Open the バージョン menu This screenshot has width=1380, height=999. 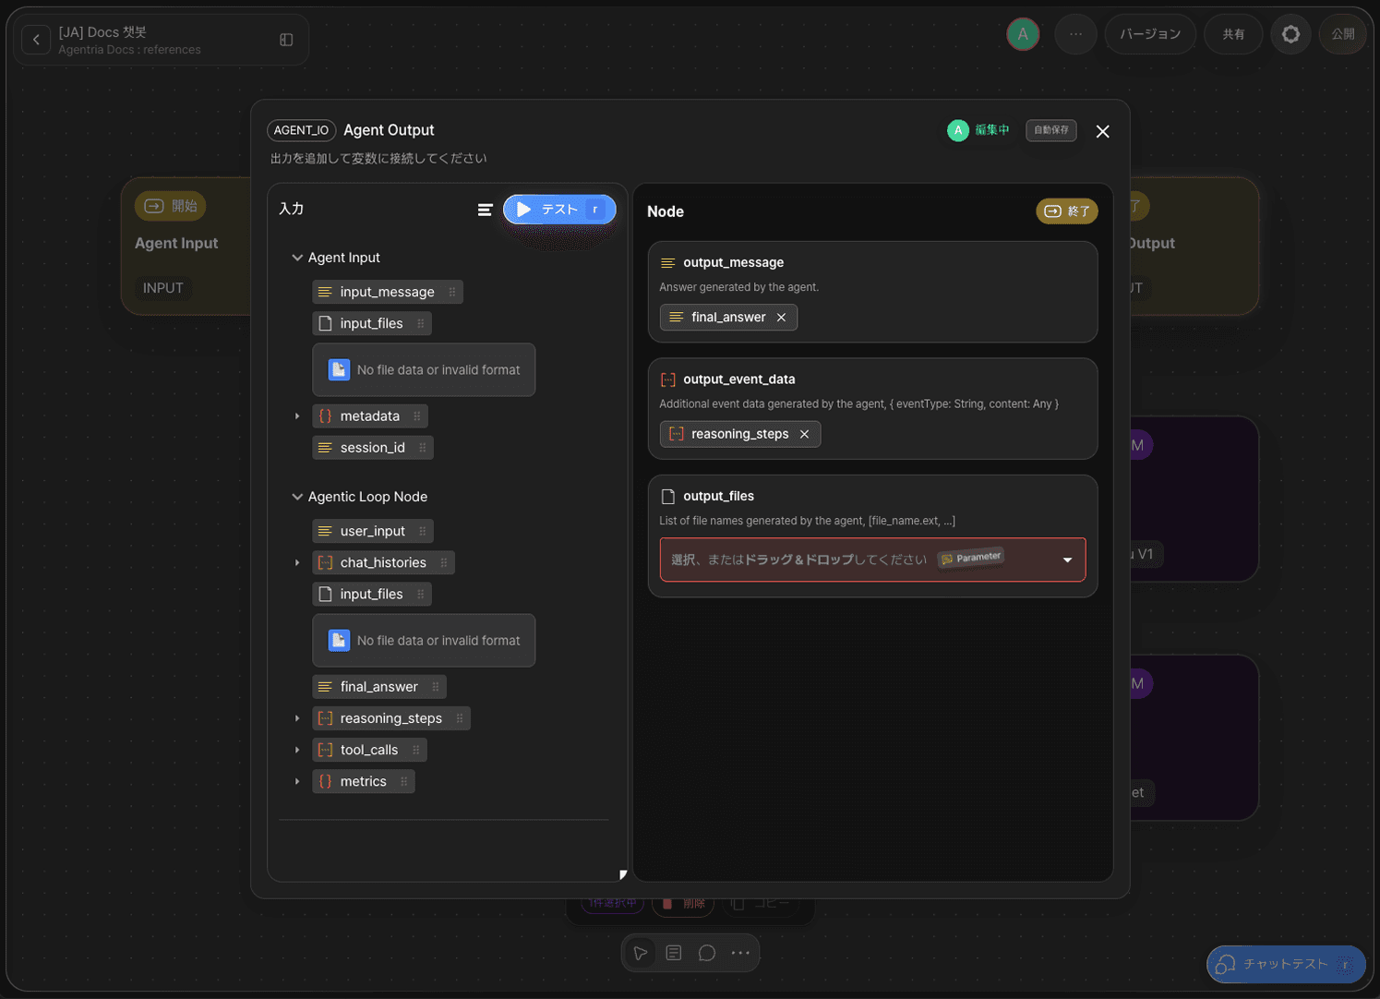point(1150,34)
